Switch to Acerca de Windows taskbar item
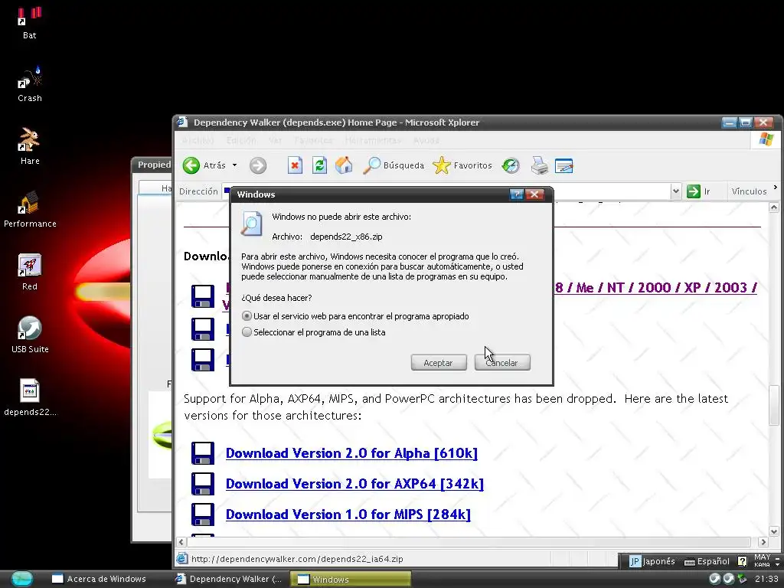 (x=99, y=579)
